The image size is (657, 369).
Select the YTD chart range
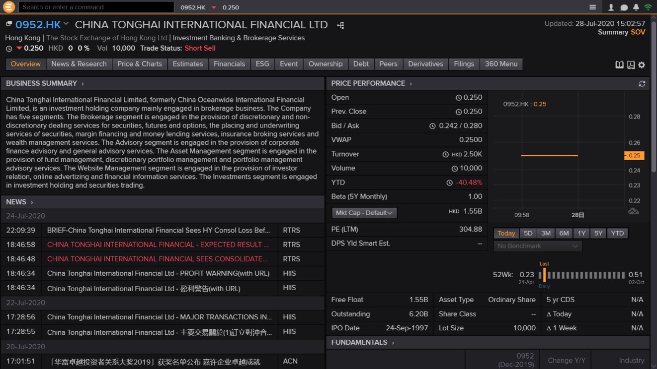coord(617,233)
